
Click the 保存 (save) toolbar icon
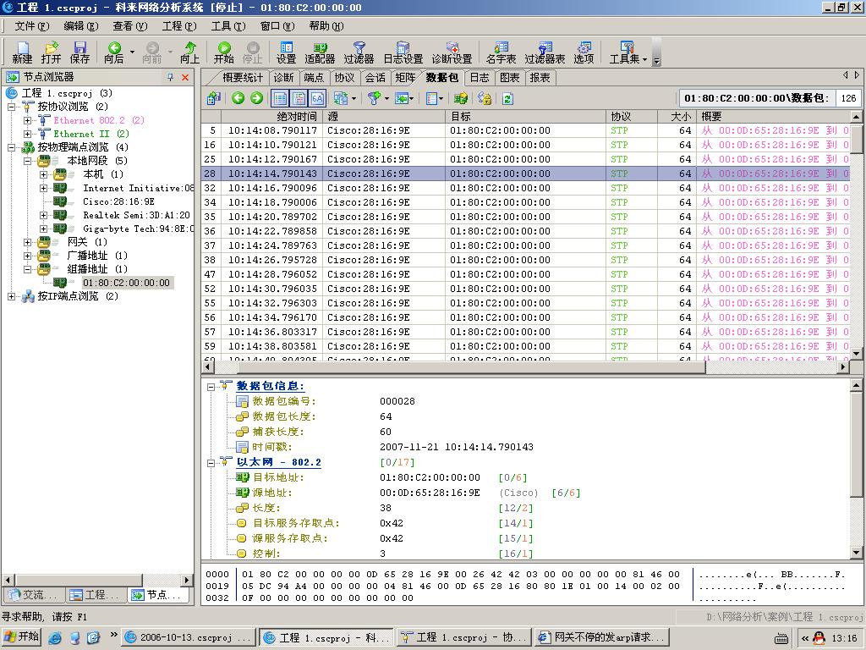[x=79, y=52]
